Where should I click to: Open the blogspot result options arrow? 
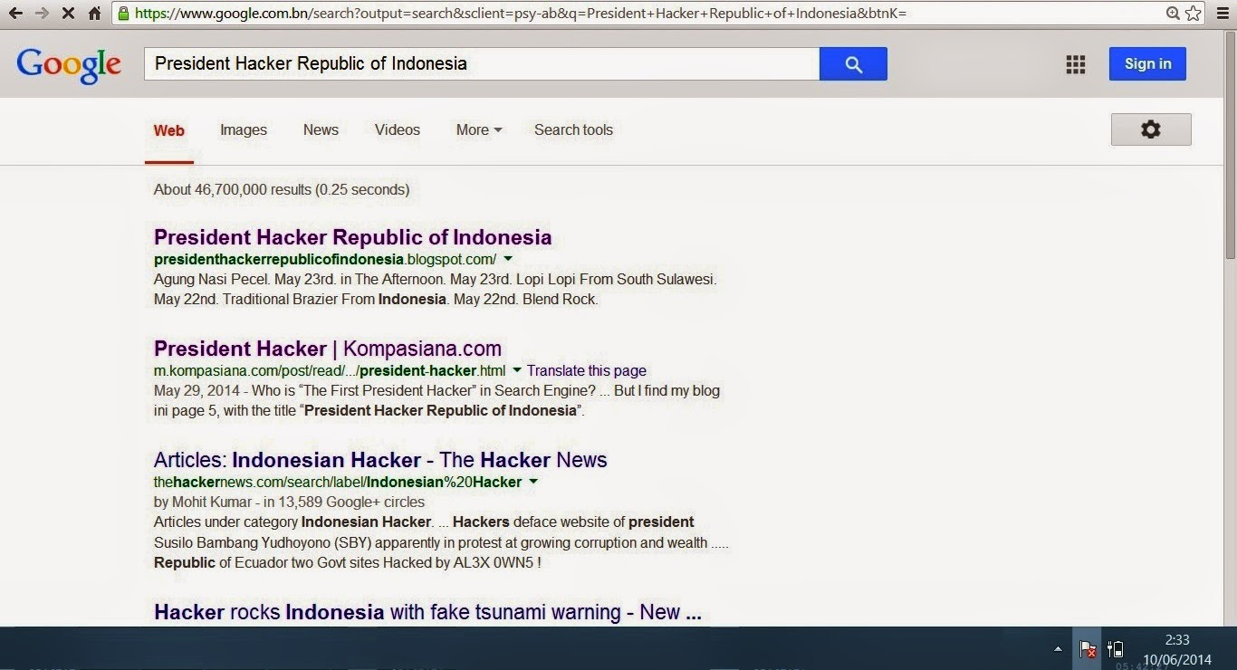coord(508,259)
